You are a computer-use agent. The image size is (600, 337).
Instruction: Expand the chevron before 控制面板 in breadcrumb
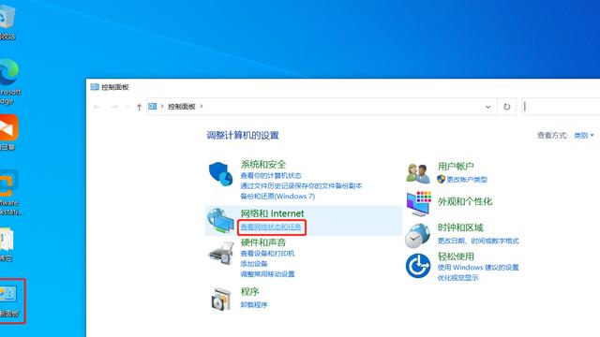tap(162, 106)
